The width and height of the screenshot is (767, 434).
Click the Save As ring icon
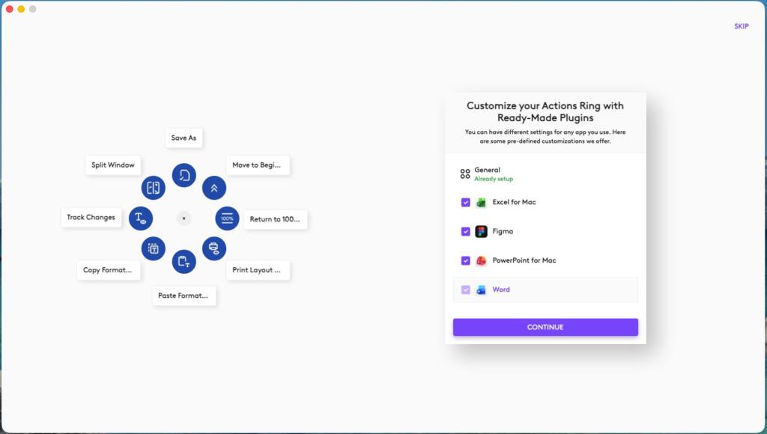[x=184, y=175]
